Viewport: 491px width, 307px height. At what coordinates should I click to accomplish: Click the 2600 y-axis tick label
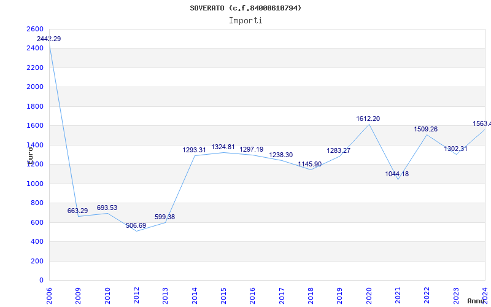point(36,29)
